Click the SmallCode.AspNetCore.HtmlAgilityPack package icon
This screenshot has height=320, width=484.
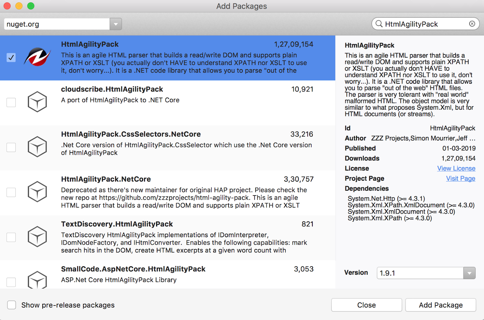[x=37, y=281]
